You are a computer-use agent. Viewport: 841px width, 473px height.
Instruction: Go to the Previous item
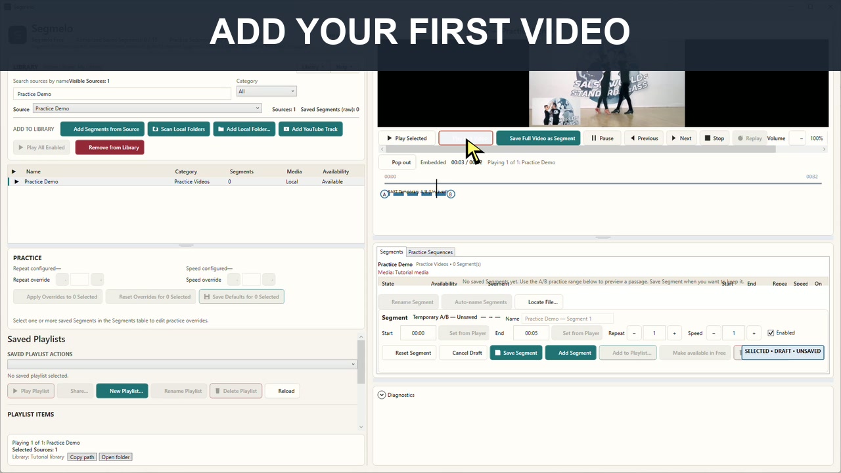coord(644,138)
